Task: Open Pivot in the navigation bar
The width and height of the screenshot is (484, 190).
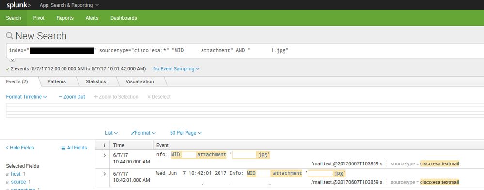Action: [39, 18]
